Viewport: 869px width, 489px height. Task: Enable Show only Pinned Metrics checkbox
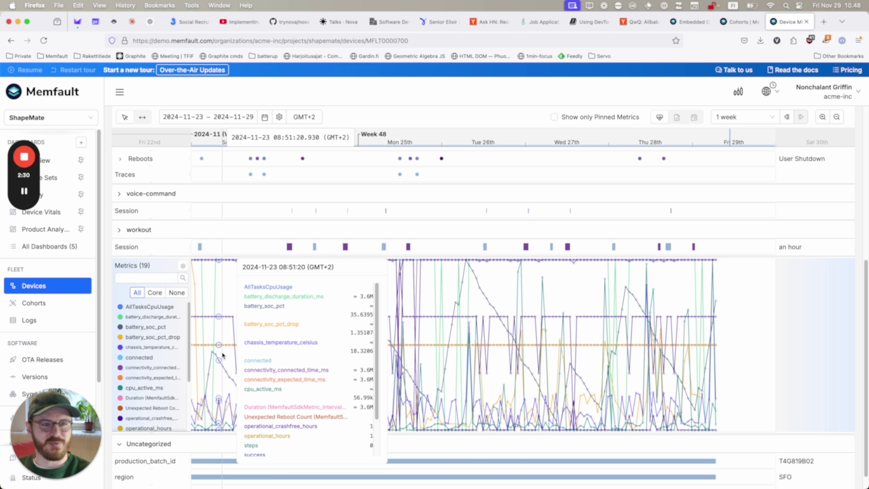[x=554, y=117]
